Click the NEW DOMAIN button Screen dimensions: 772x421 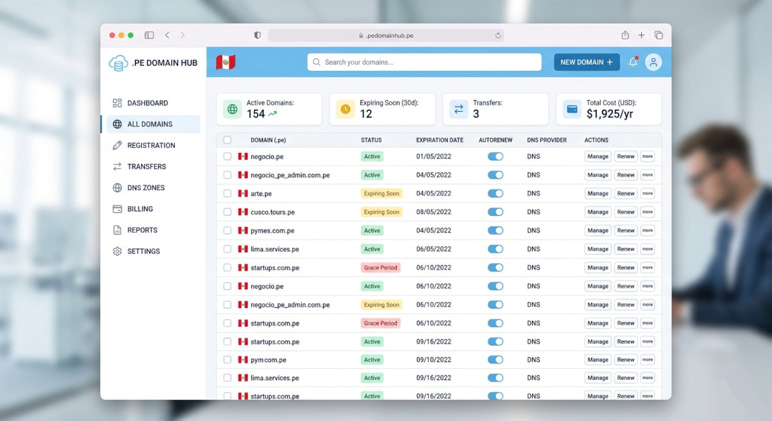click(x=587, y=62)
